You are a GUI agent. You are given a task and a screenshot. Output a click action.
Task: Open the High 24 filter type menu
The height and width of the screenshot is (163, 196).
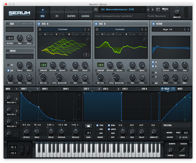tap(167, 30)
